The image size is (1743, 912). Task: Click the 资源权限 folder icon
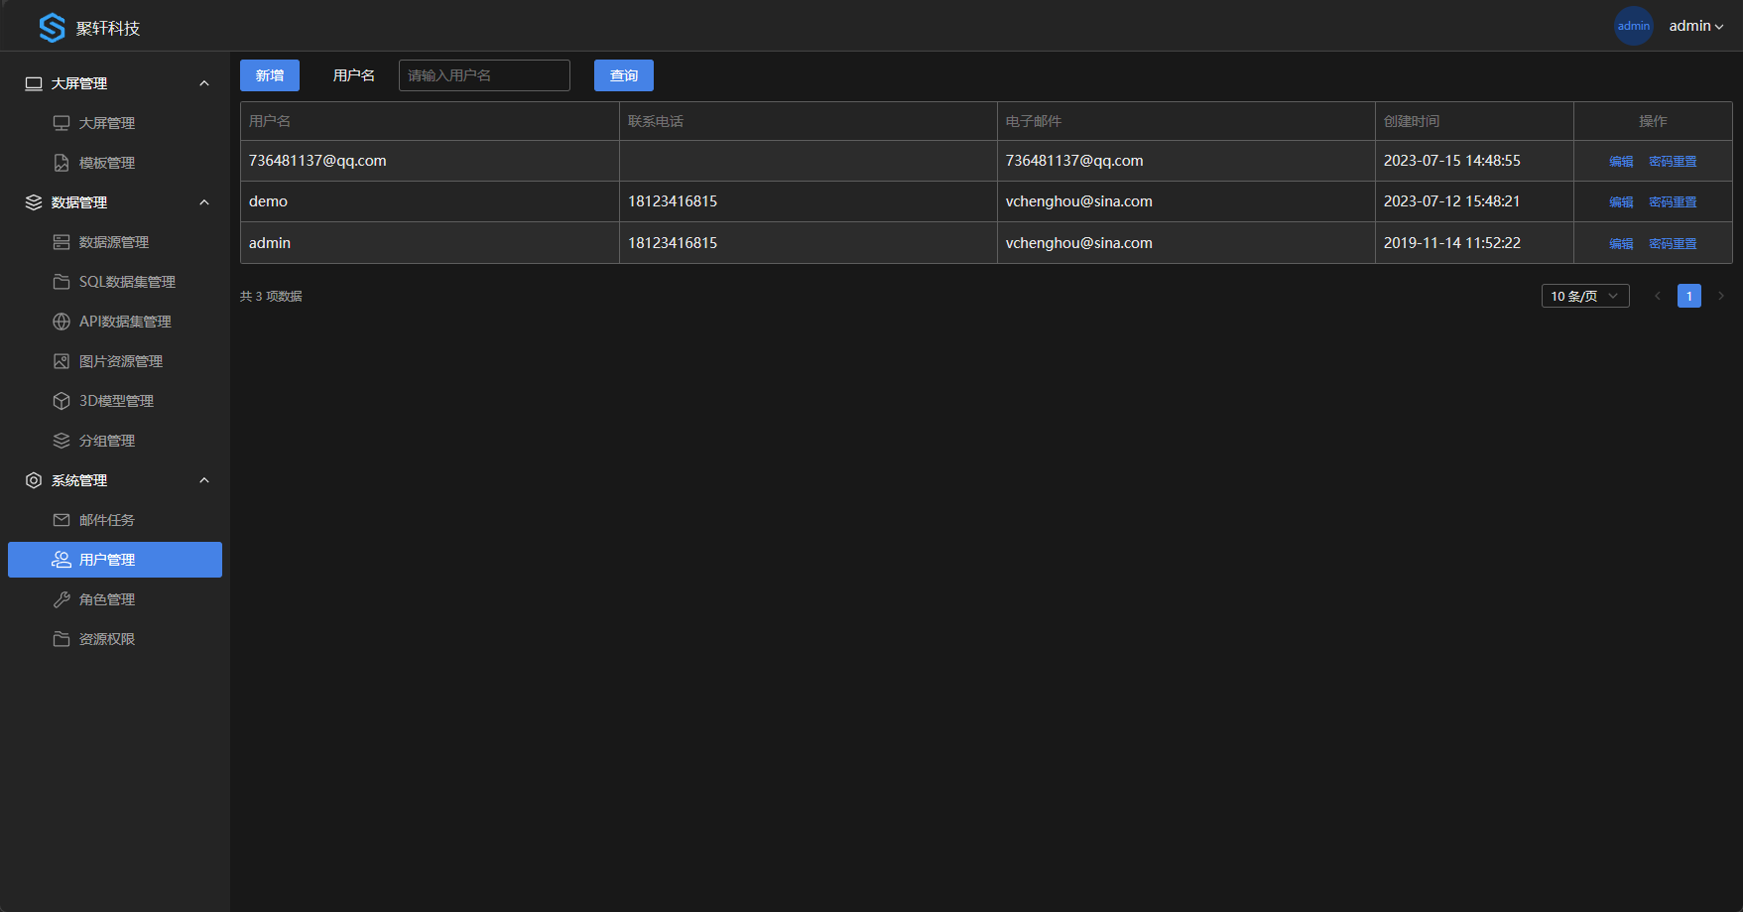tap(62, 639)
